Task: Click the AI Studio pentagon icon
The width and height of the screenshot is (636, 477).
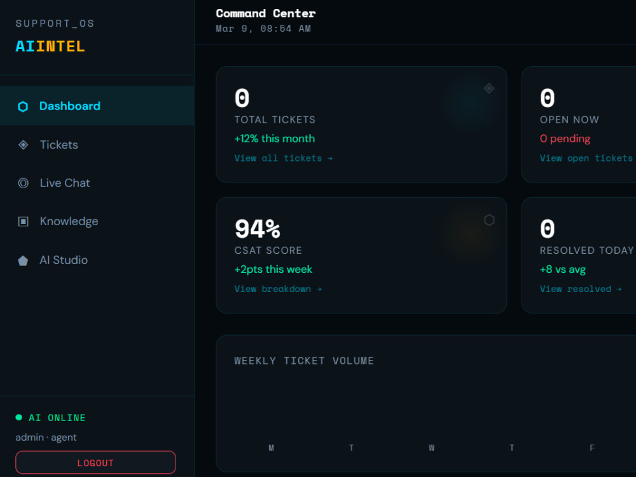Action: (x=23, y=260)
